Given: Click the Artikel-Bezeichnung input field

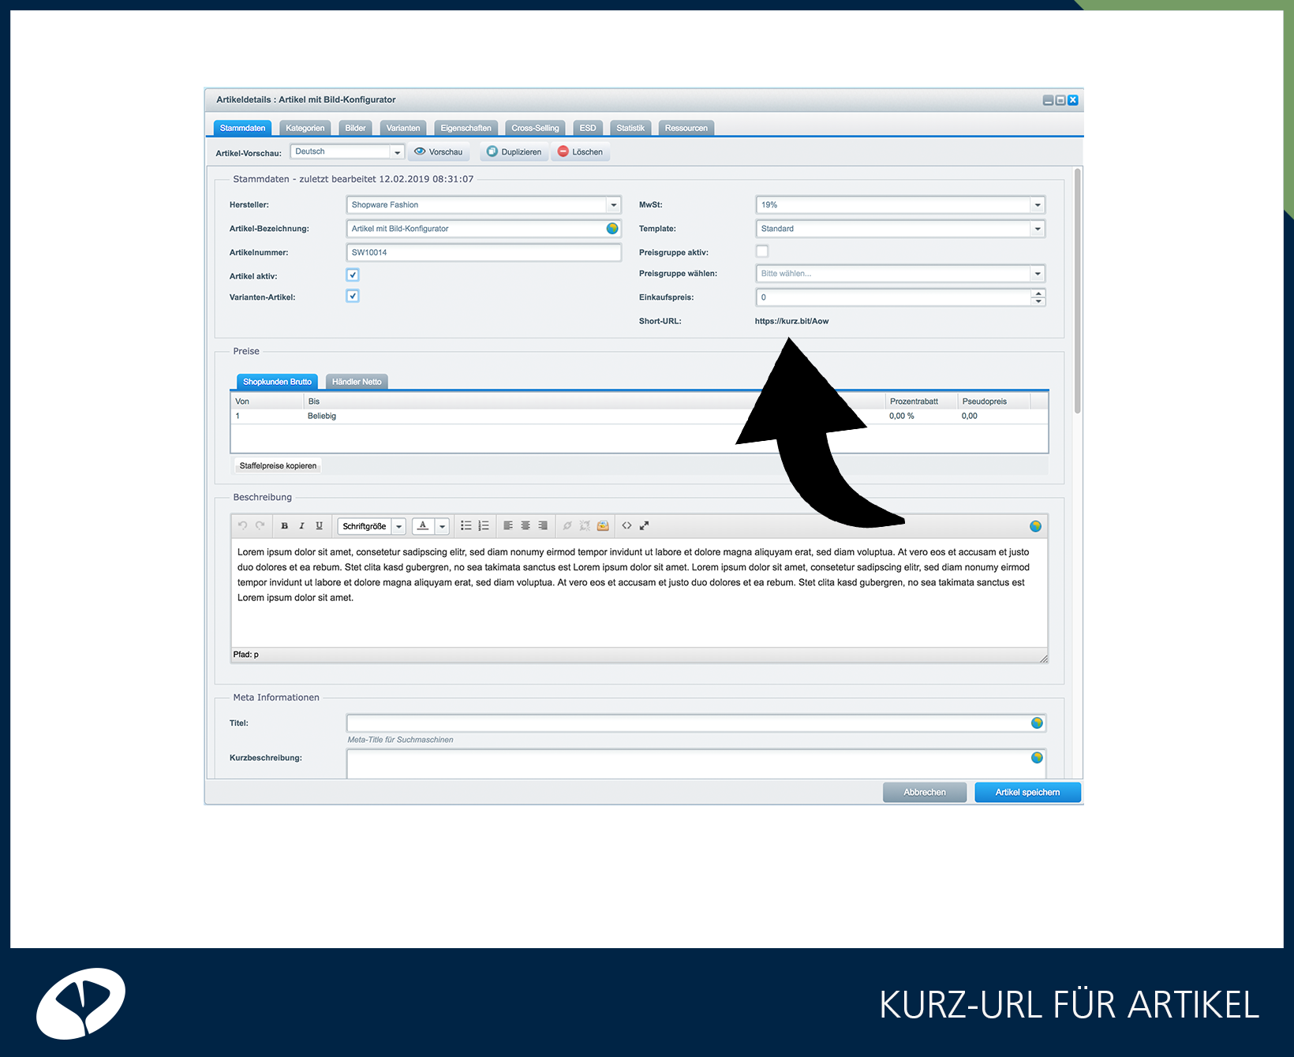Looking at the screenshot, I should click(x=484, y=229).
